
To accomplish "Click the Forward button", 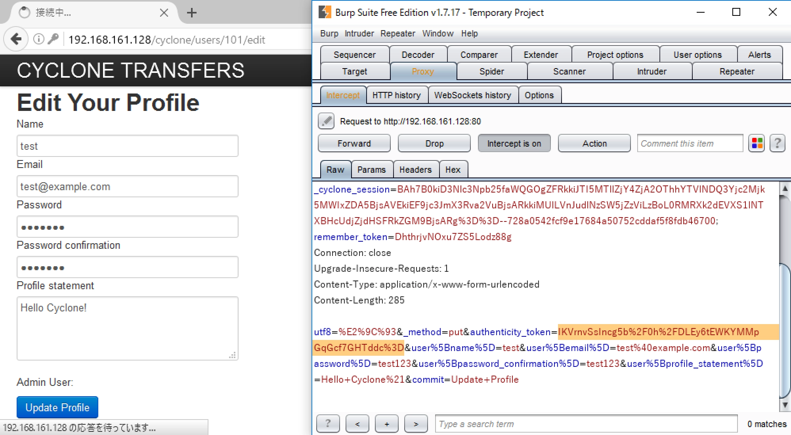I will [354, 143].
